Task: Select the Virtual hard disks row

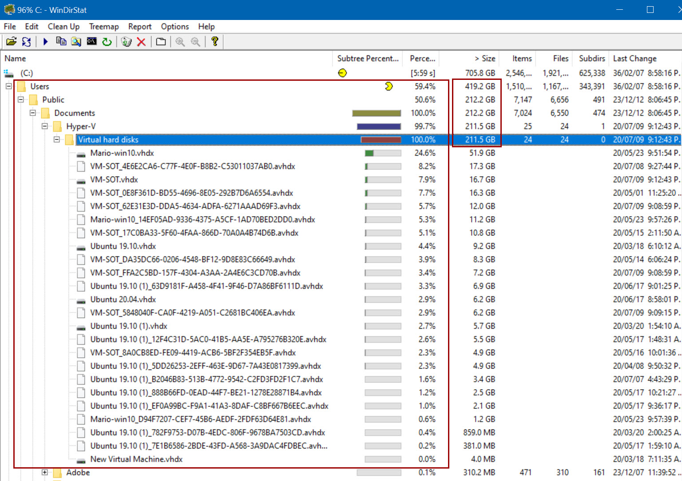Action: [x=341, y=140]
